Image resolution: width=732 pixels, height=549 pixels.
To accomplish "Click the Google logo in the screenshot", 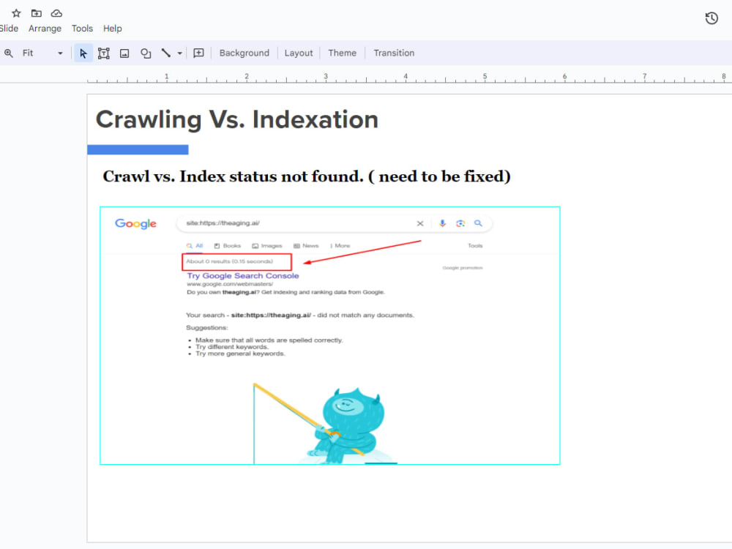I will point(136,223).
